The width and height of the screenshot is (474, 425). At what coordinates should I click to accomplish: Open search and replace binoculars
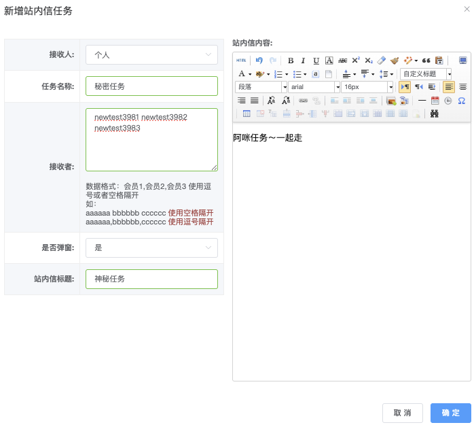pos(435,114)
